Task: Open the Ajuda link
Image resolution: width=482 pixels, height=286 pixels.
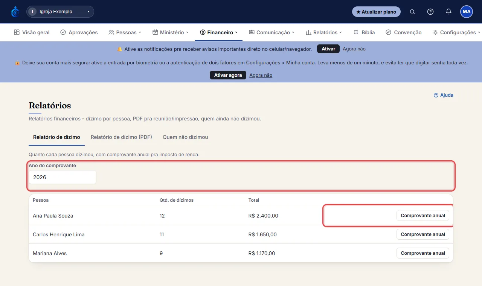Action: coord(444,95)
